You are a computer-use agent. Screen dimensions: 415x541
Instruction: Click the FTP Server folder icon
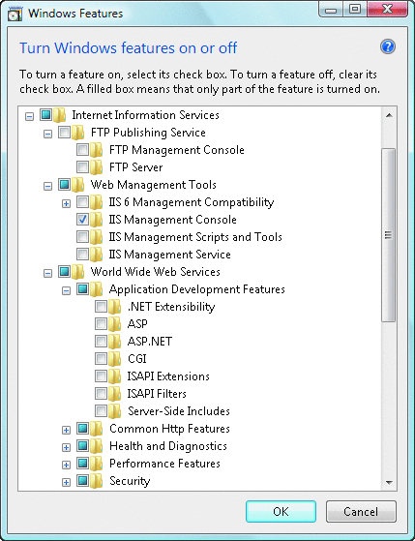click(x=96, y=167)
